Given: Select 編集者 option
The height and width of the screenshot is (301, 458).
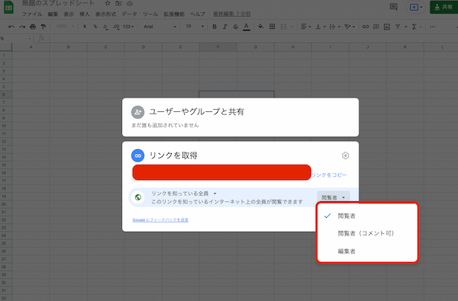Looking at the screenshot, I should [x=367, y=251].
